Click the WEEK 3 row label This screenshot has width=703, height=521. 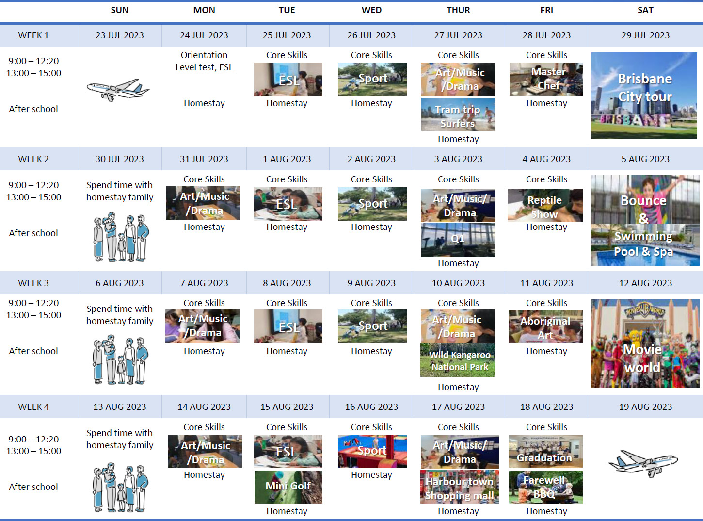pos(33,283)
